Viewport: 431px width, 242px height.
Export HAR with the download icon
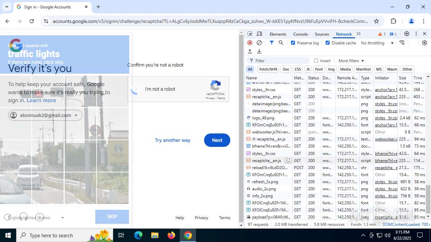point(259,51)
